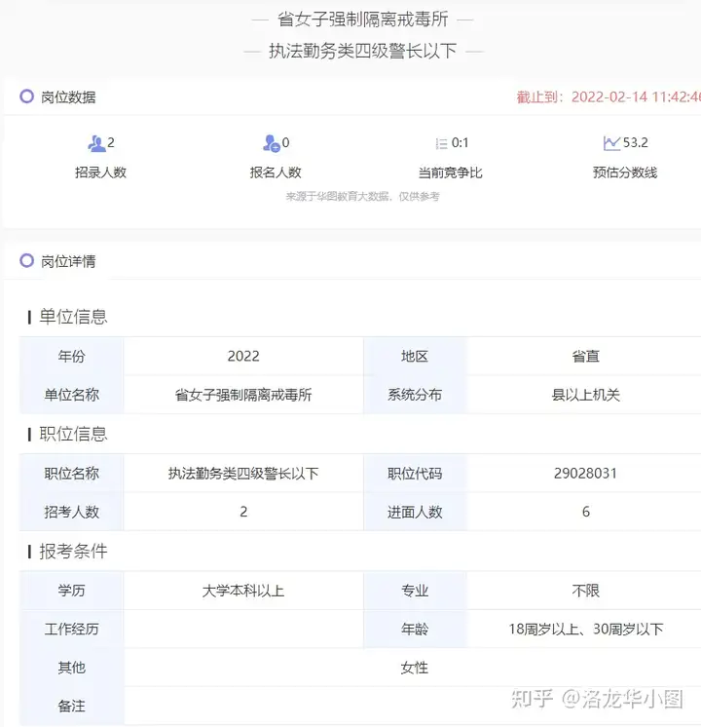Click the 单位名称 label cell
The image size is (701, 727).
[72, 395]
